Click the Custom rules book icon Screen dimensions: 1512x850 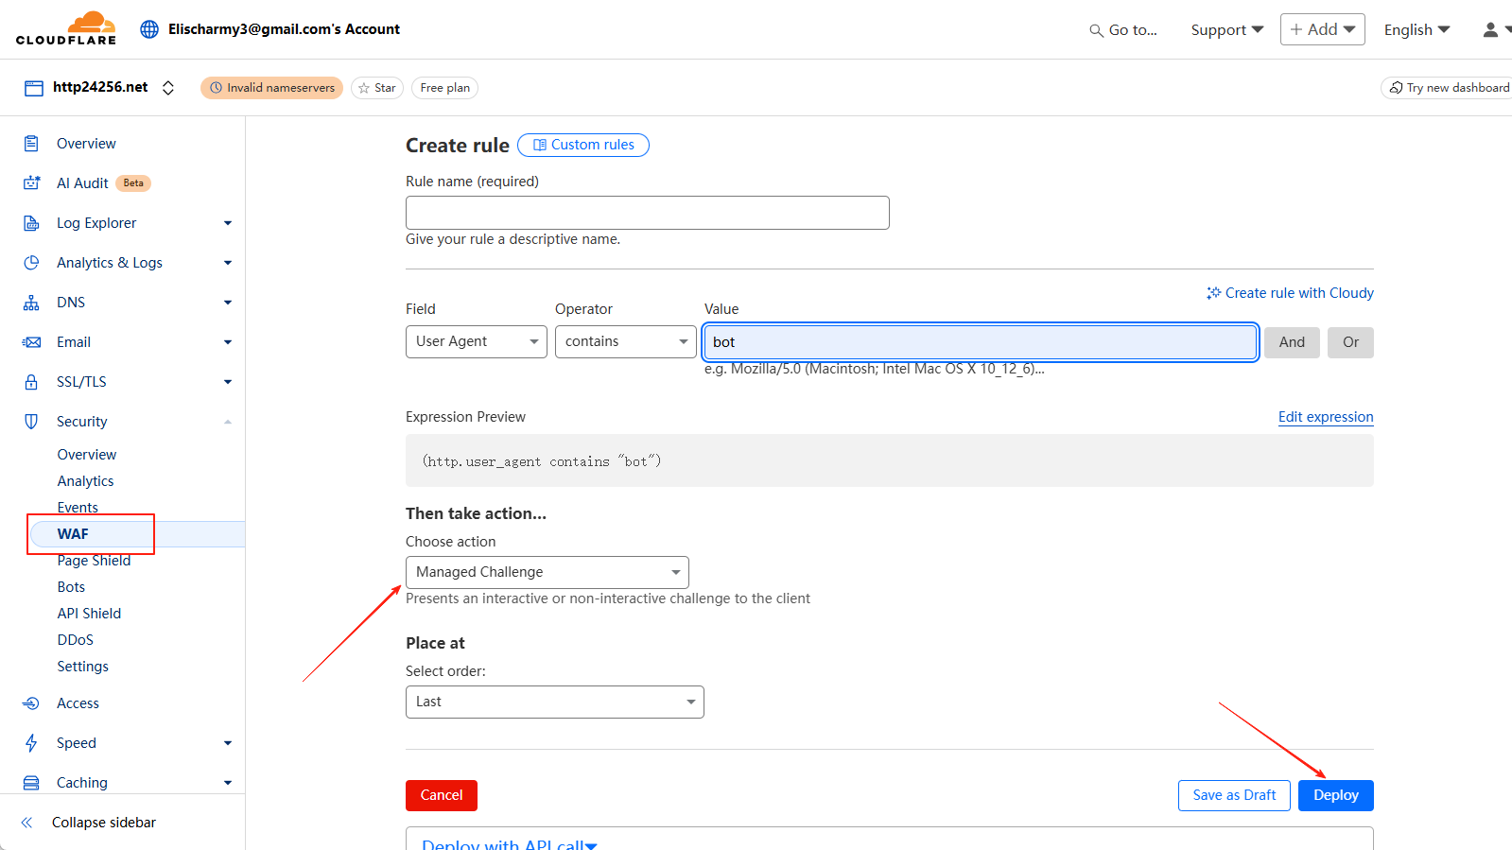[x=540, y=145]
